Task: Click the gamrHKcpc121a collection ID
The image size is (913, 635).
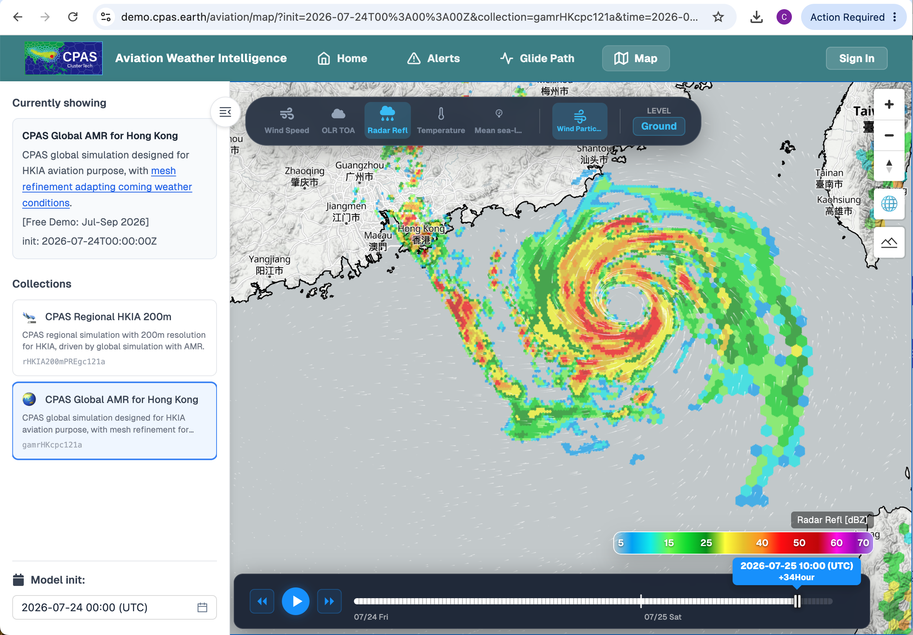Action: 52,445
